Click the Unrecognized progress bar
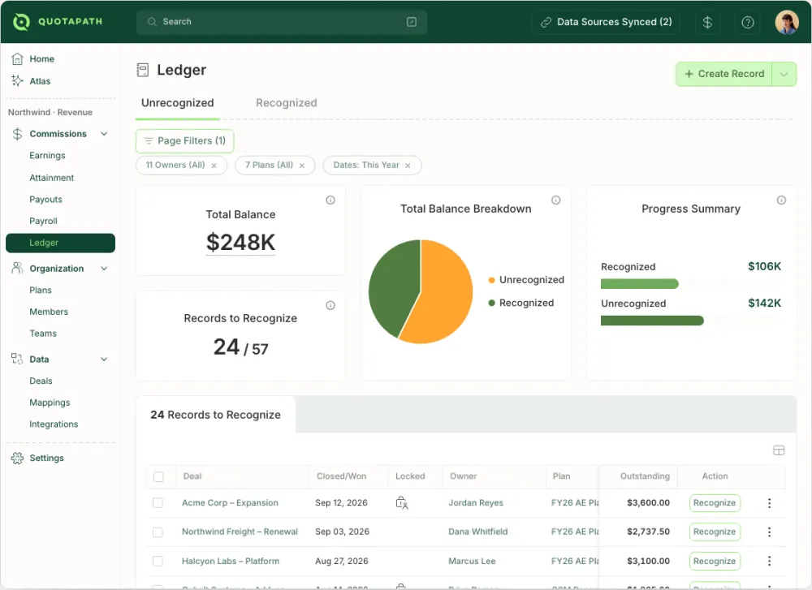812x590 pixels. 652,321
